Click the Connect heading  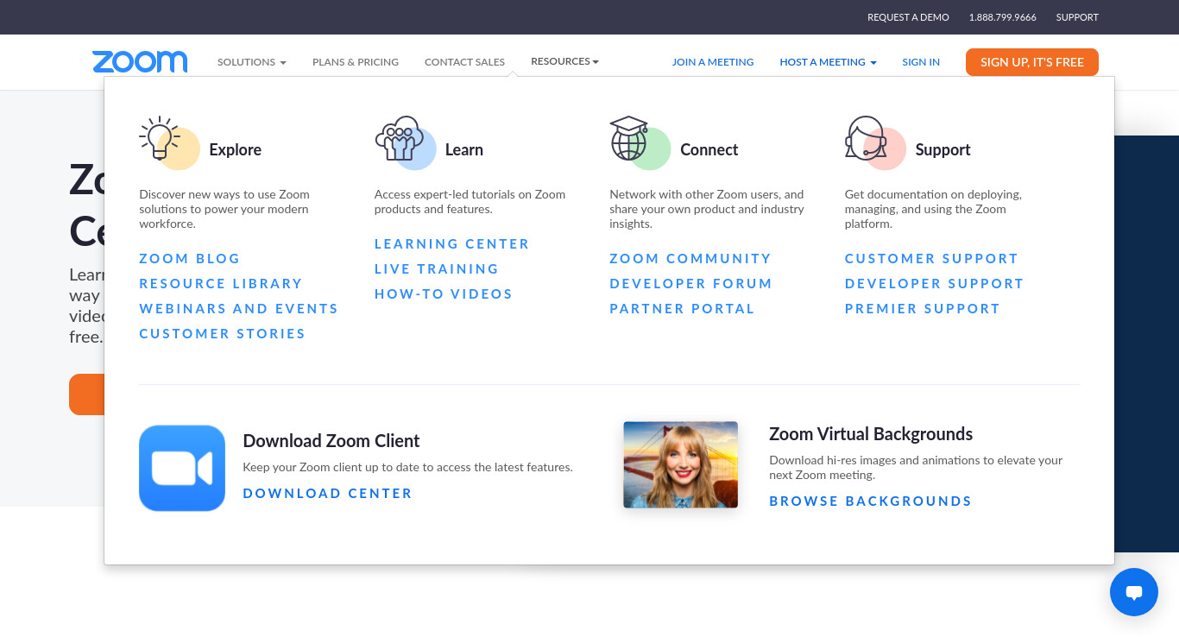(709, 149)
